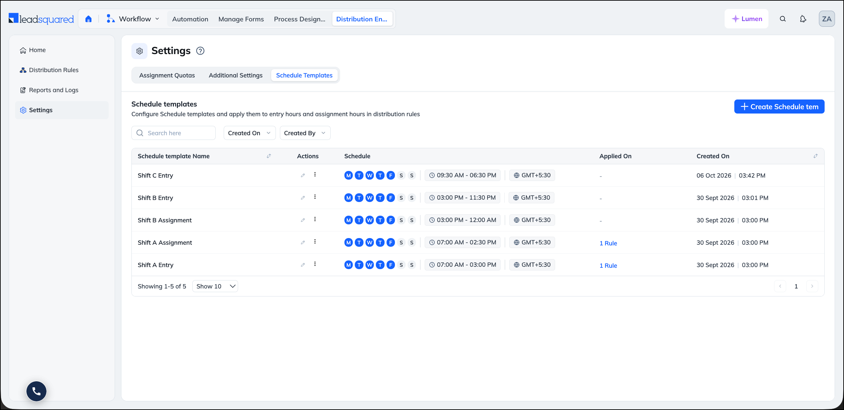The height and width of the screenshot is (410, 844).
Task: Click the Settings help question mark icon
Action: (200, 51)
